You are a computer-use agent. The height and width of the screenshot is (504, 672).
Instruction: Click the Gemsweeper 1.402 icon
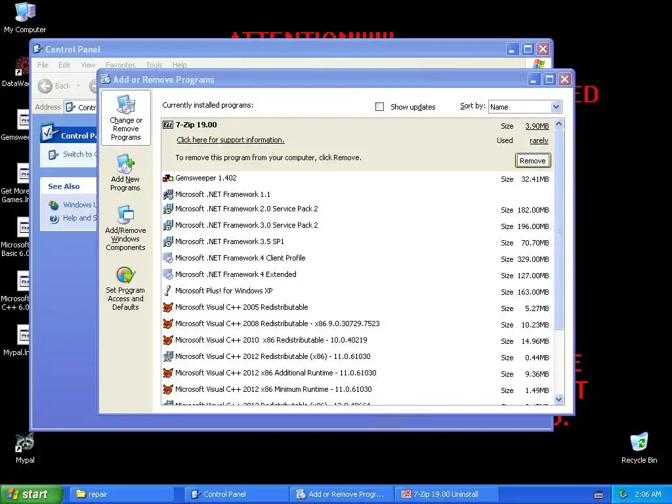coord(168,178)
